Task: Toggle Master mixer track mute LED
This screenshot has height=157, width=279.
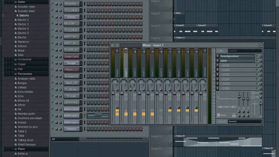Action: tap(117, 85)
